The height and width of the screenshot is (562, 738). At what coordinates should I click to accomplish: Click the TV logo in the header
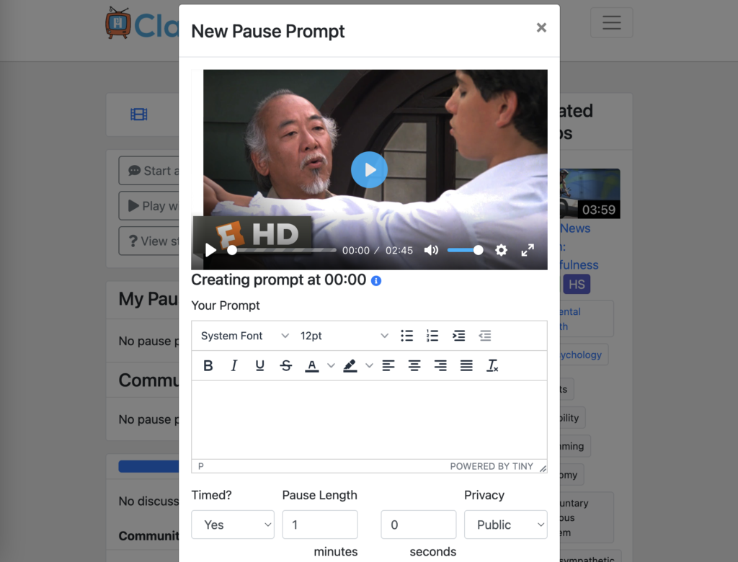(118, 22)
